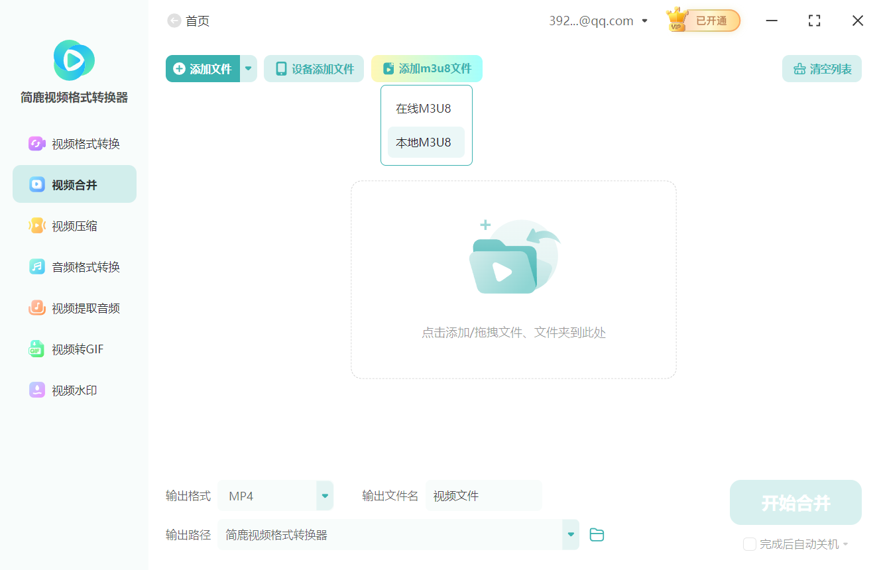The height and width of the screenshot is (570, 879).
Task: Expand the 添加文件 dropdown arrow
Action: pyautogui.click(x=249, y=68)
